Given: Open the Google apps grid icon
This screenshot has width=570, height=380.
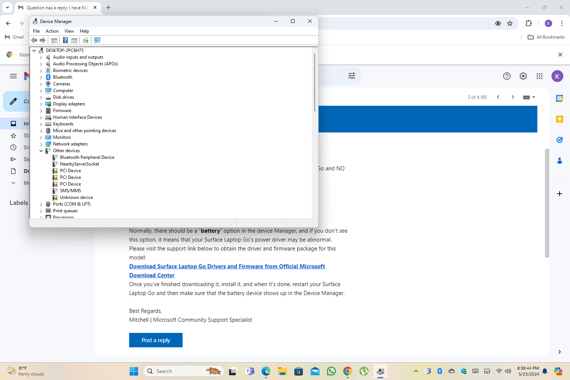Looking at the screenshot, I should tap(540, 76).
